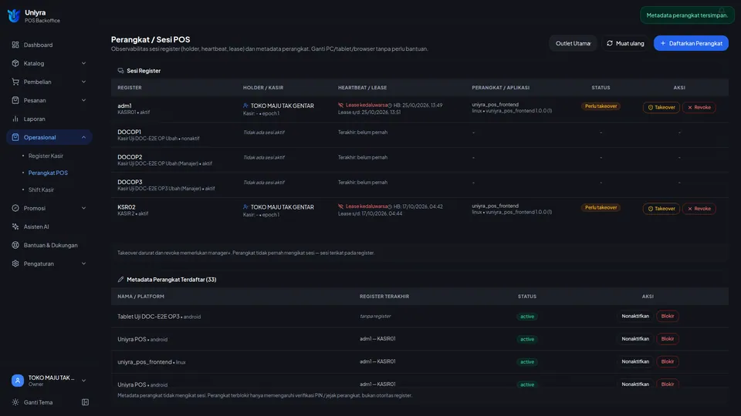Screen dimensions: 741x416
Task: Click the Muat ulang refresh button
Action: 625,43
